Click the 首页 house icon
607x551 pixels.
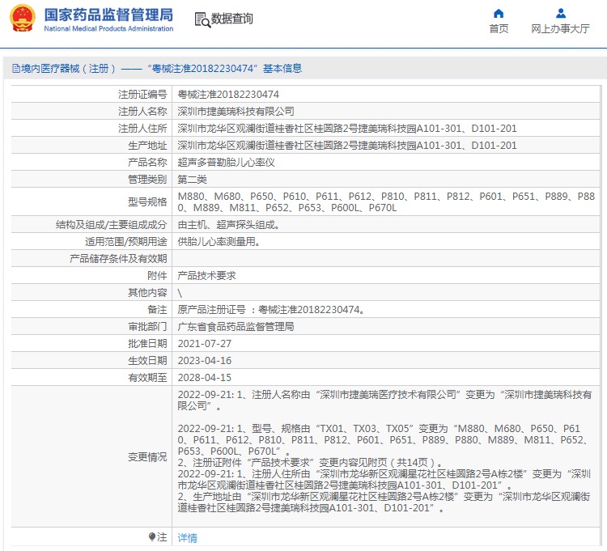[499, 13]
